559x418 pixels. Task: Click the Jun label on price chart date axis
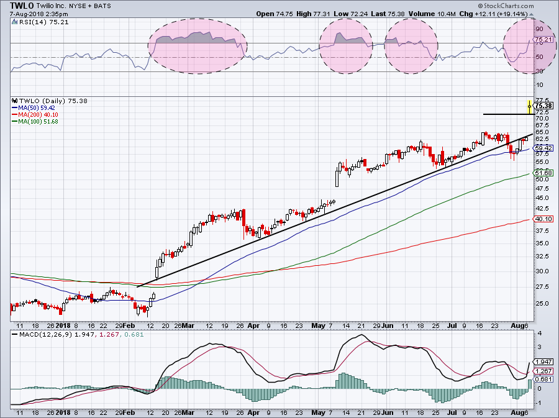(388, 325)
